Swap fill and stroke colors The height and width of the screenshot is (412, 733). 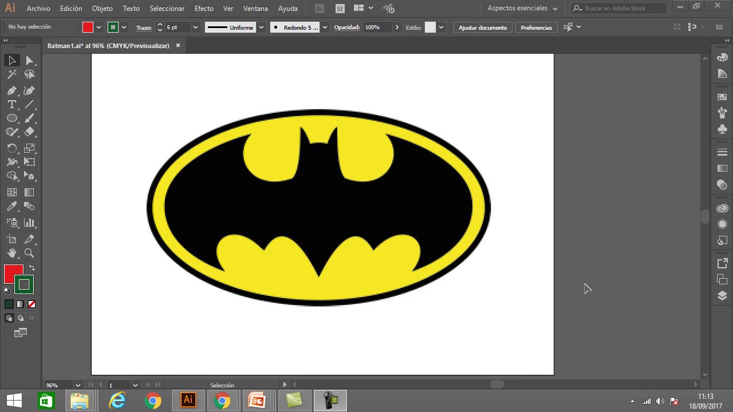(32, 268)
